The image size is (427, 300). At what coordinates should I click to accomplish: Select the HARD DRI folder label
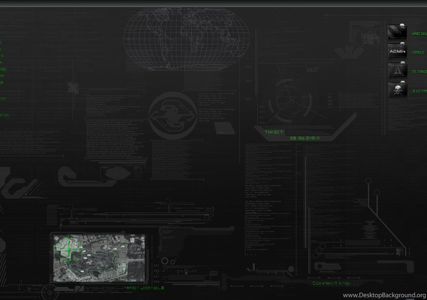(419, 34)
